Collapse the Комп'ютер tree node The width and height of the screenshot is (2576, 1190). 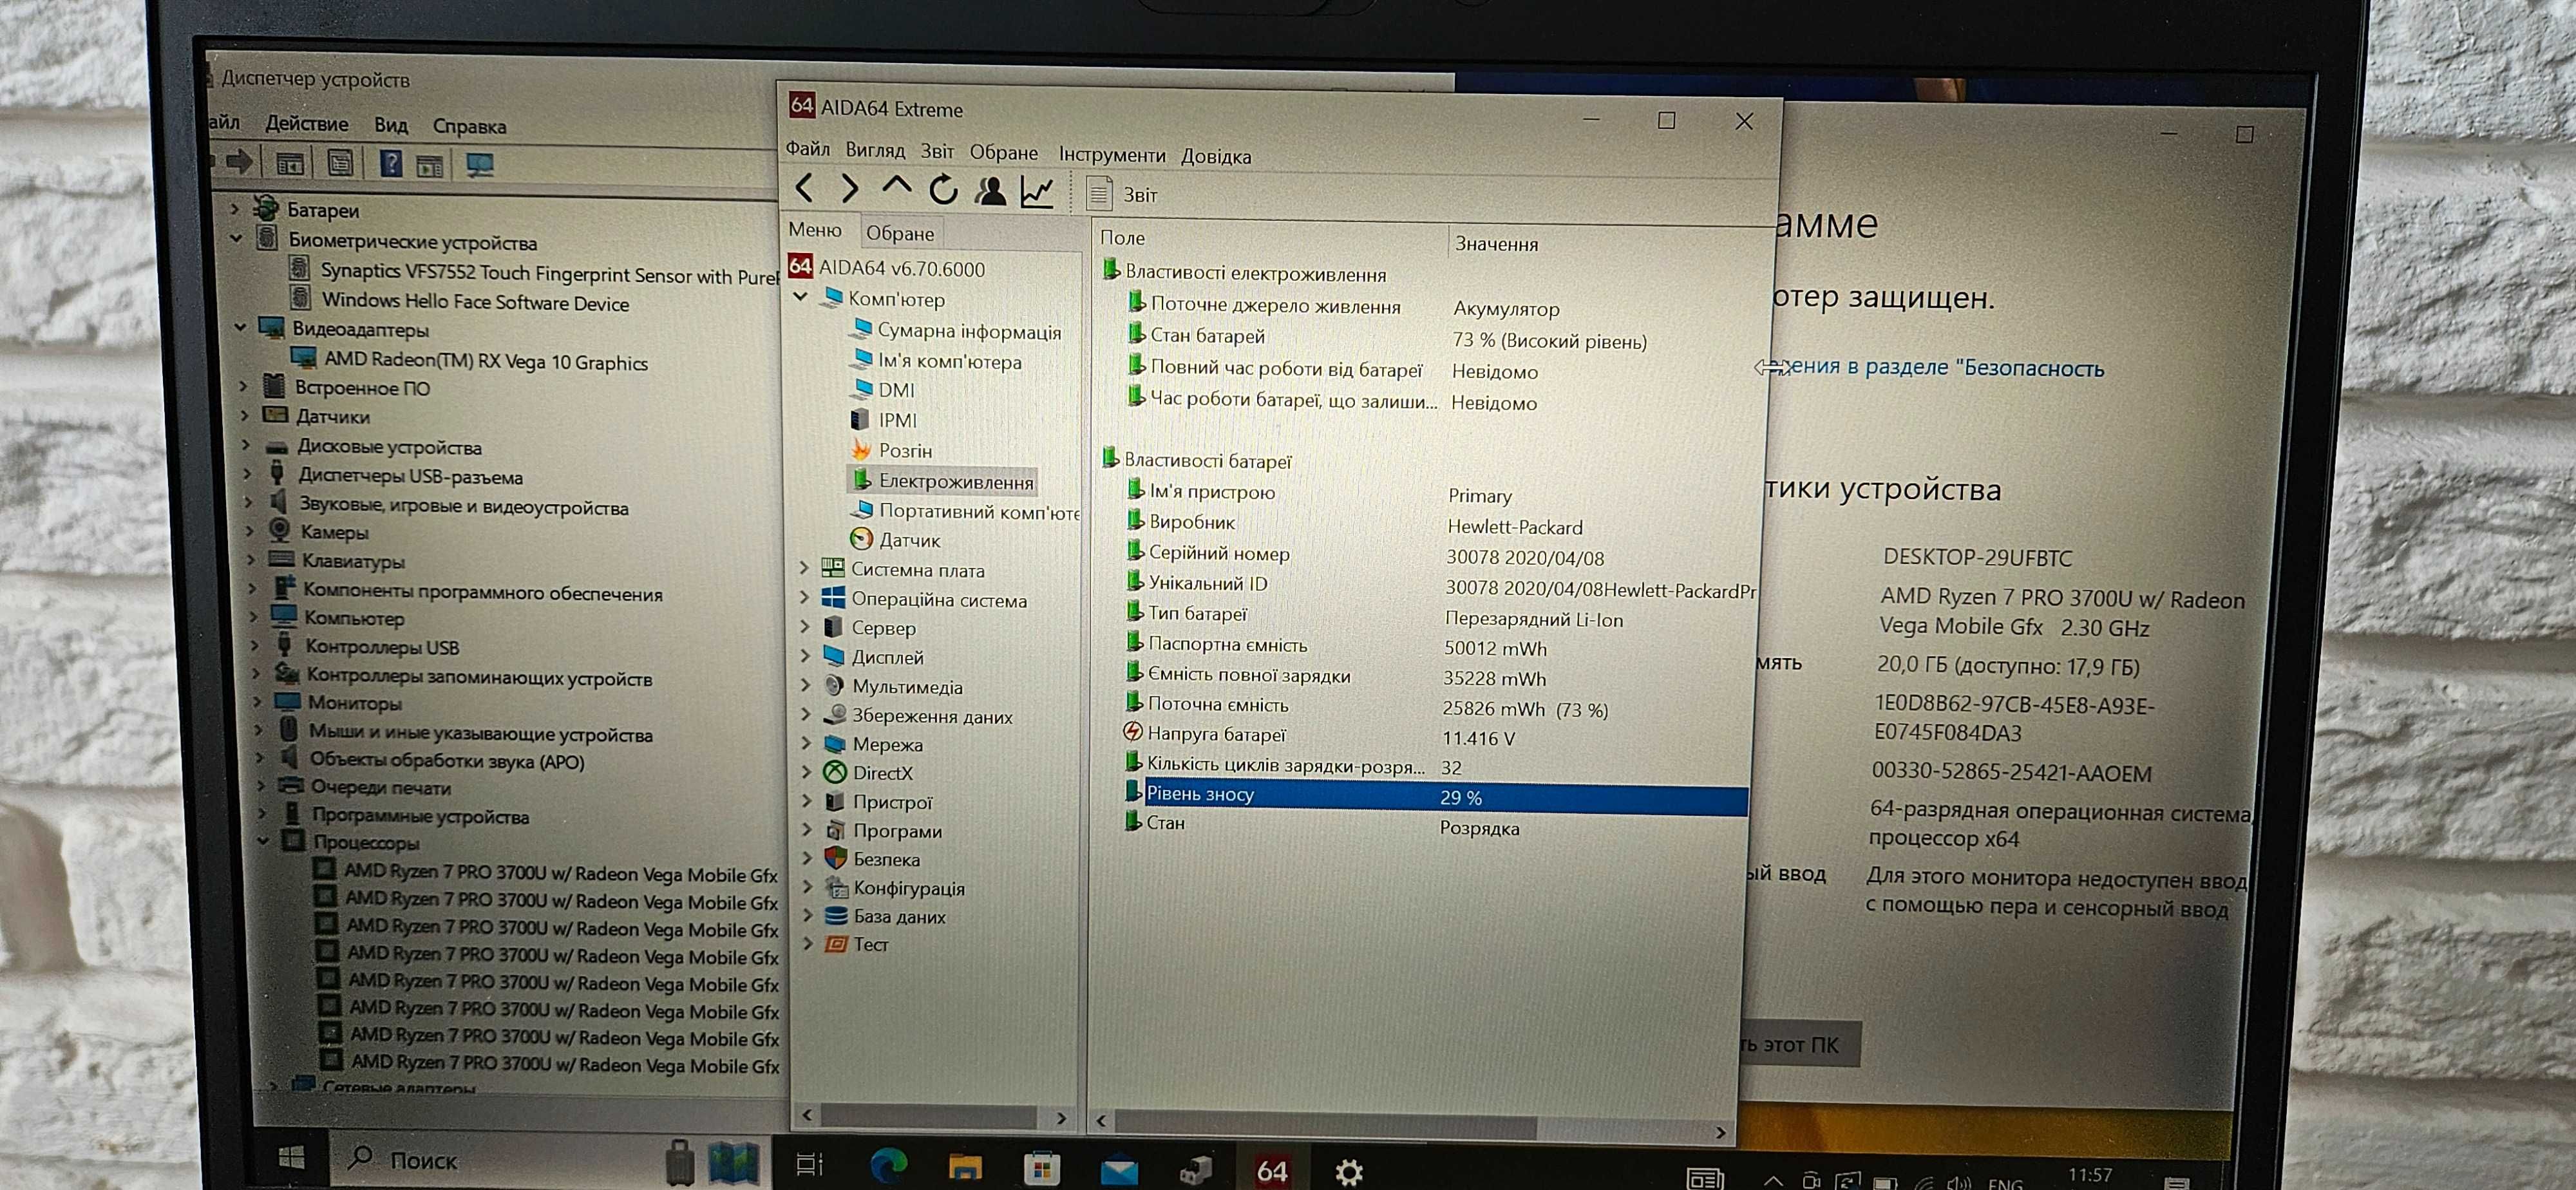point(801,297)
